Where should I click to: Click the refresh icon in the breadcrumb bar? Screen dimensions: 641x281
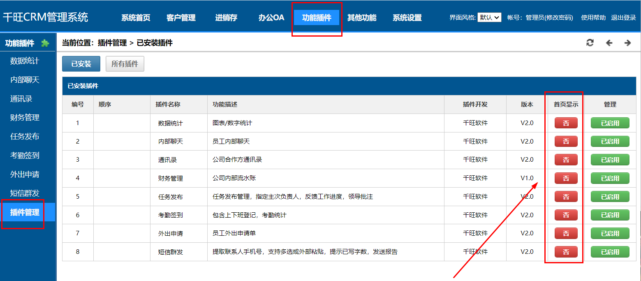[590, 43]
